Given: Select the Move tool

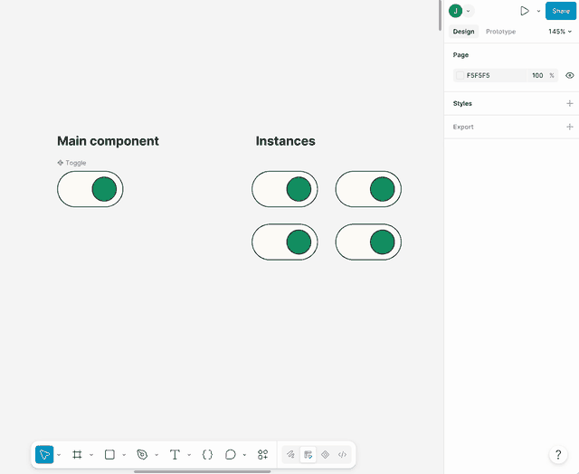Looking at the screenshot, I should [44, 454].
